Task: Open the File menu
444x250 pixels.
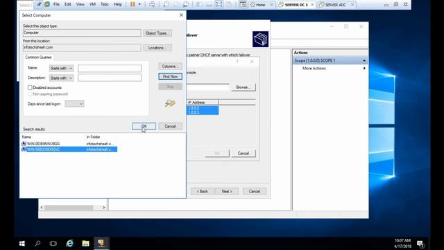Action: point(56,4)
